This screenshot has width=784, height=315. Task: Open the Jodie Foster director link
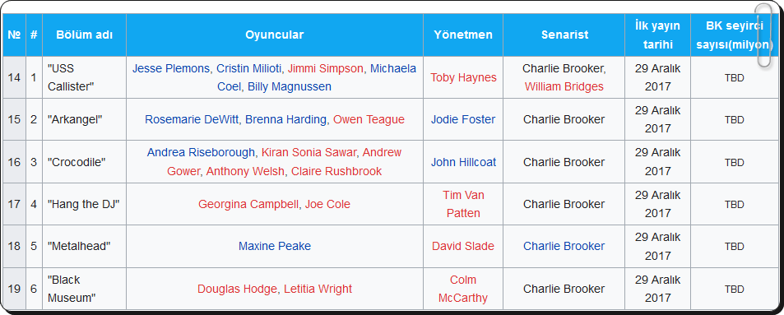coord(463,119)
